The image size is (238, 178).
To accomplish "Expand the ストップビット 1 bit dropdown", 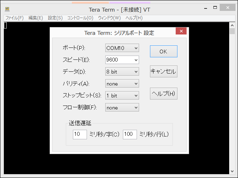I will tap(122, 96).
